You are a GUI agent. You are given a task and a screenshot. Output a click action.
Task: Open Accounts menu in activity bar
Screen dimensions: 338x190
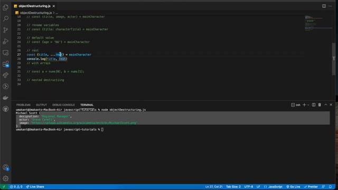(6, 167)
